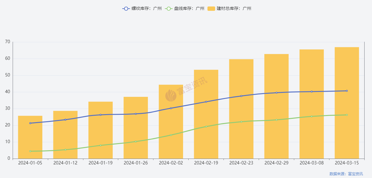Click the yellow bar for 2024-01-12
372x178 pixels.
point(65,135)
